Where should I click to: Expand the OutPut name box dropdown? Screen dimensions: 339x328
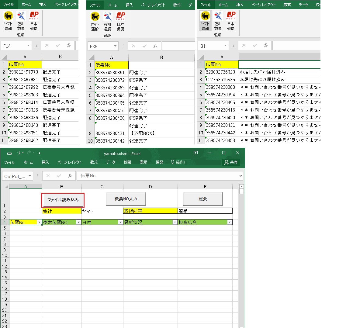coord(30,176)
